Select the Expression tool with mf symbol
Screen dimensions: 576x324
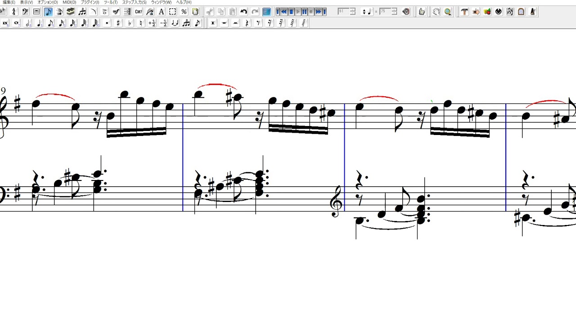pyautogui.click(x=116, y=12)
